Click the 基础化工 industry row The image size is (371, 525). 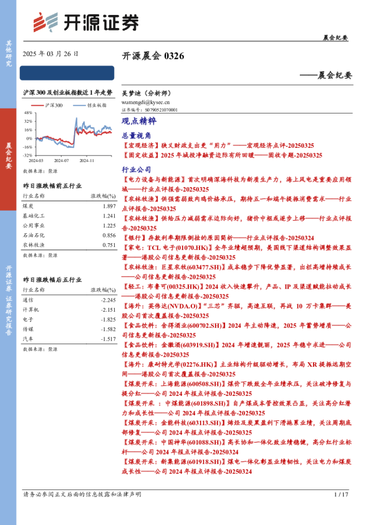click(x=69, y=216)
